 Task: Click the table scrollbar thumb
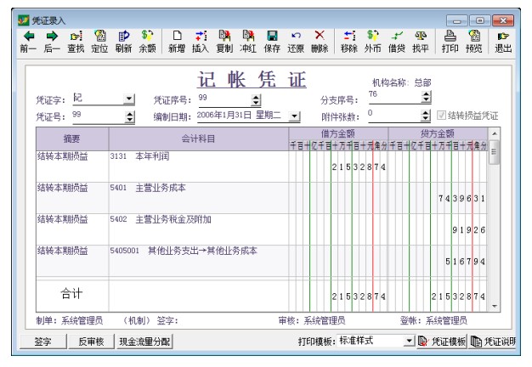coord(494,152)
